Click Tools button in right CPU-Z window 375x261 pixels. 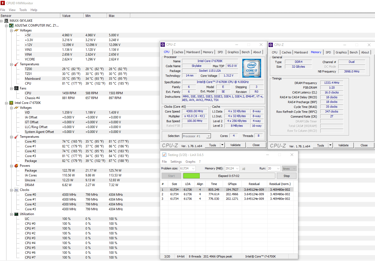click(321, 145)
